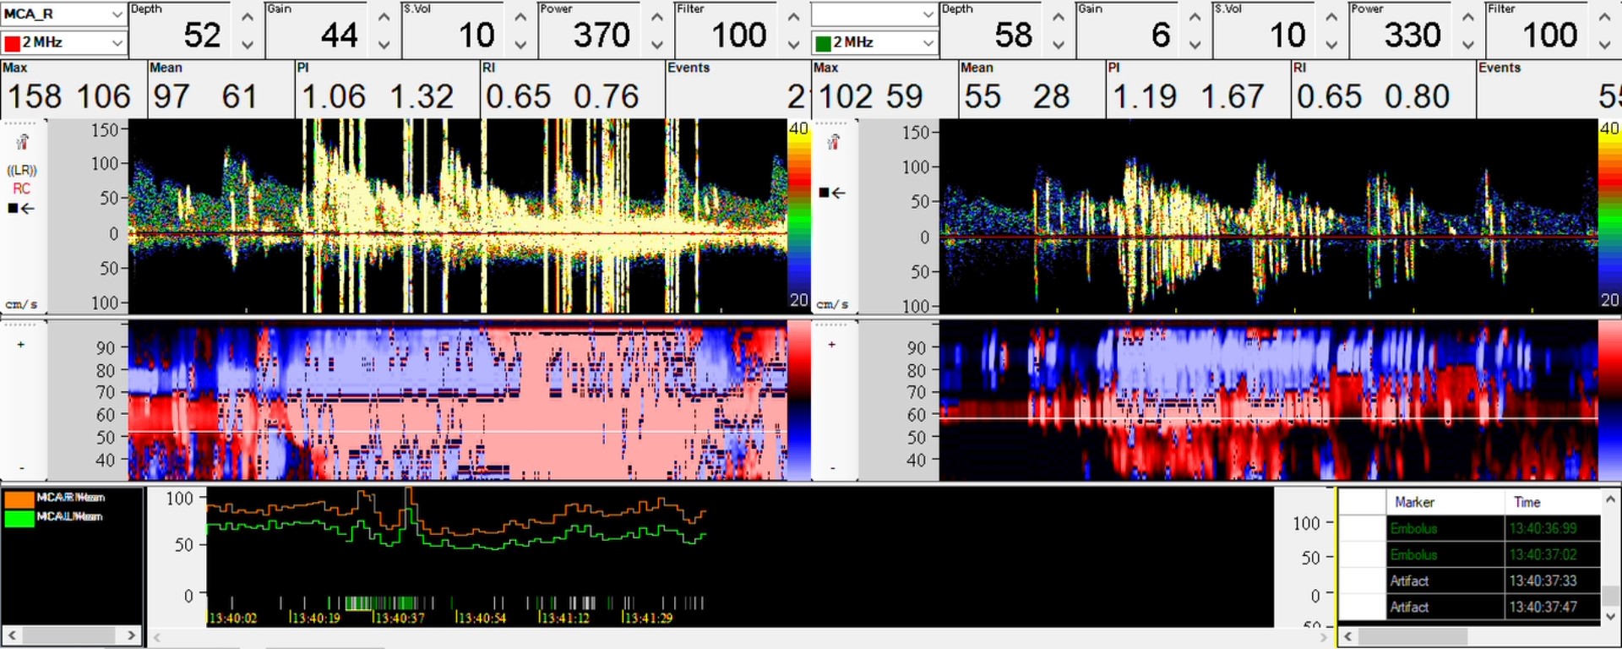
Task: Increase left channel Gain from 44
Action: 384,16
